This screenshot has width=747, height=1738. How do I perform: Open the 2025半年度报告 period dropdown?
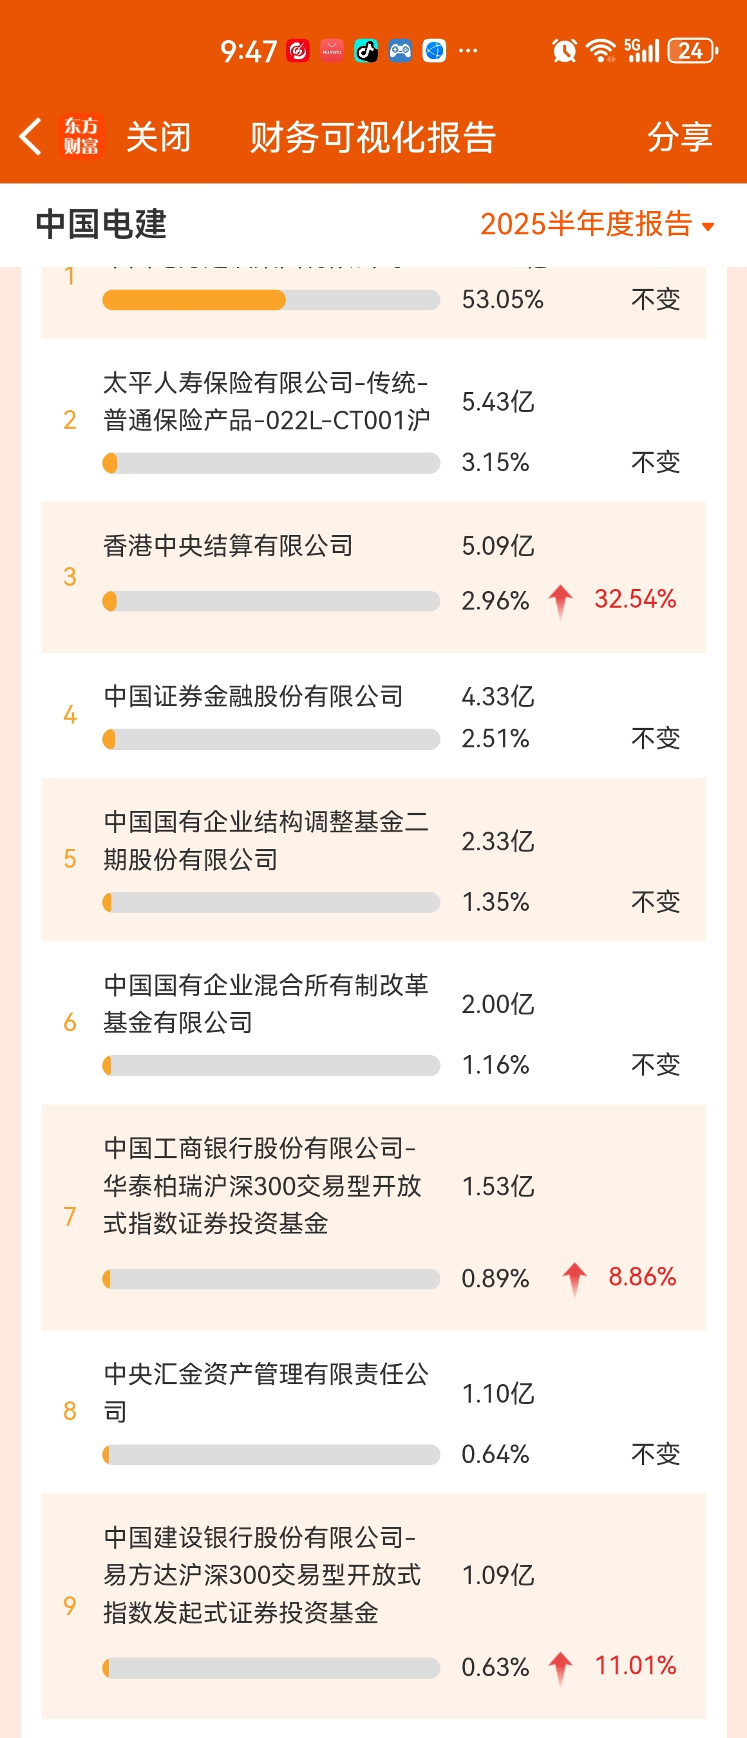point(597,224)
